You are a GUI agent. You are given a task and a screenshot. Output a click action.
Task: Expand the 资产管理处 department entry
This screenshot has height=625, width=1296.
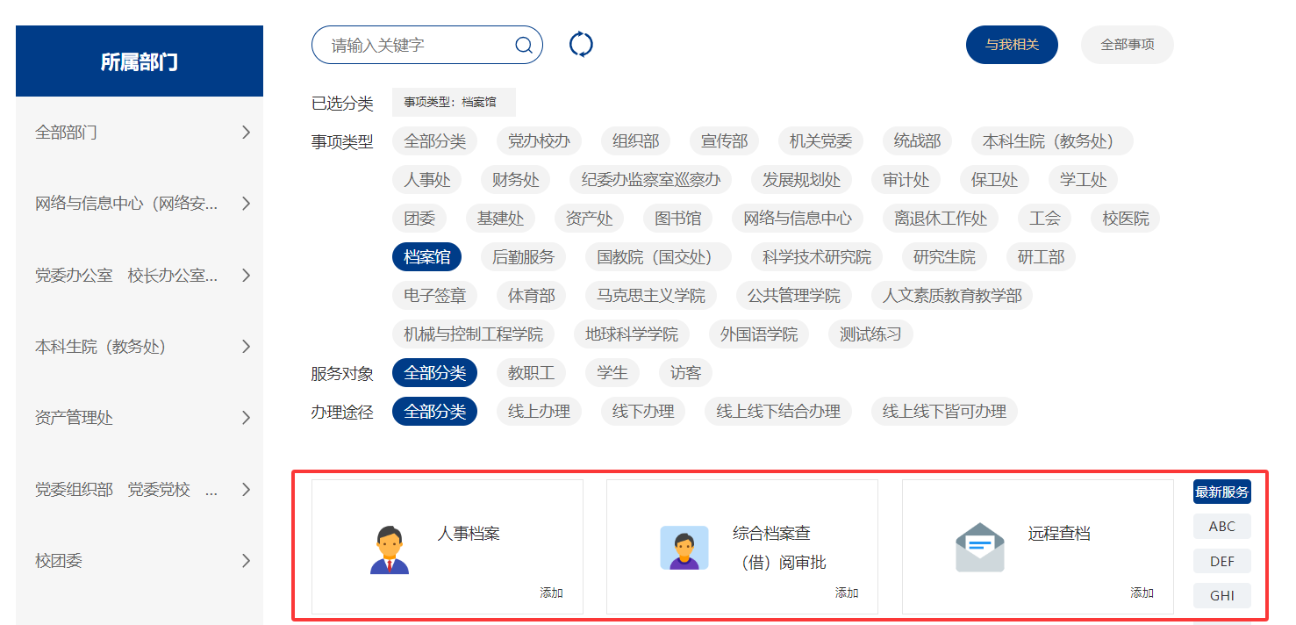click(x=246, y=418)
